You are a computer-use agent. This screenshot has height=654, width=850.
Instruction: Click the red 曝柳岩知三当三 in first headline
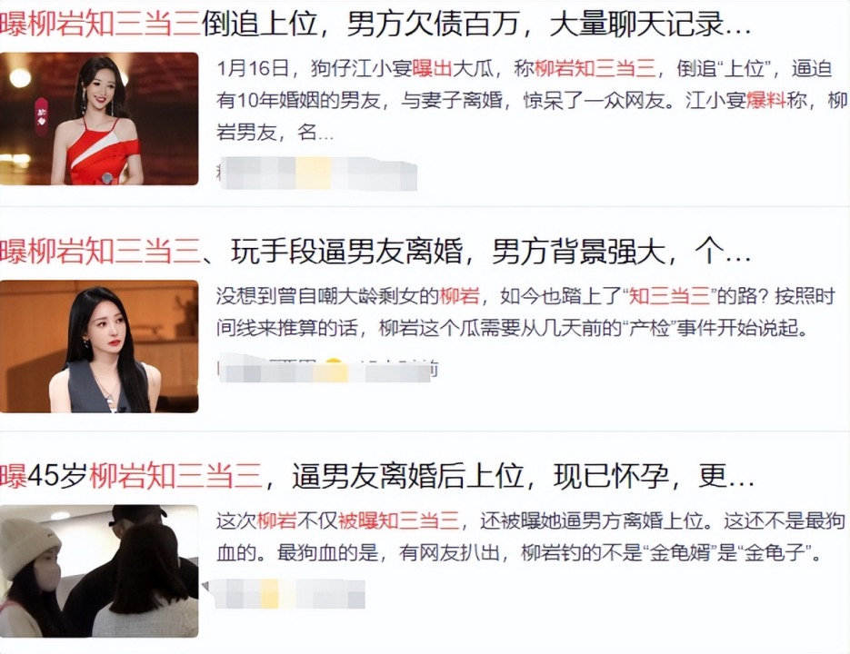click(x=100, y=25)
